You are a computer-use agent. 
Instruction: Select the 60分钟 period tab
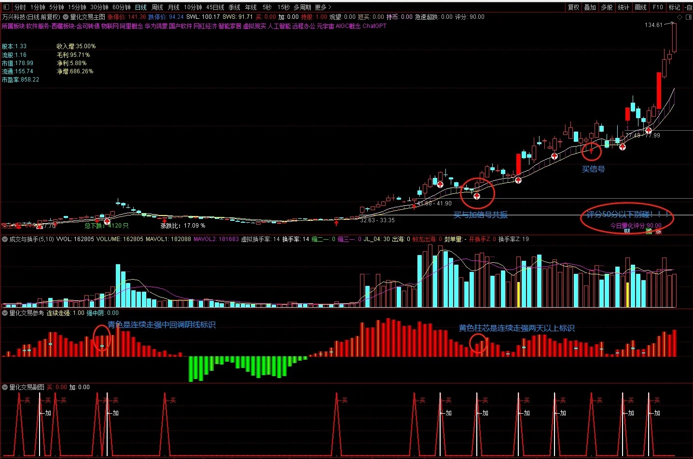[x=122, y=7]
